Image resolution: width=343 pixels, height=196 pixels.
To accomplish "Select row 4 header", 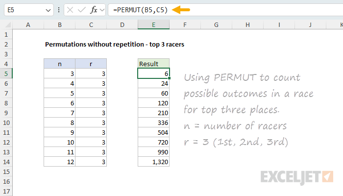I will click(x=6, y=64).
